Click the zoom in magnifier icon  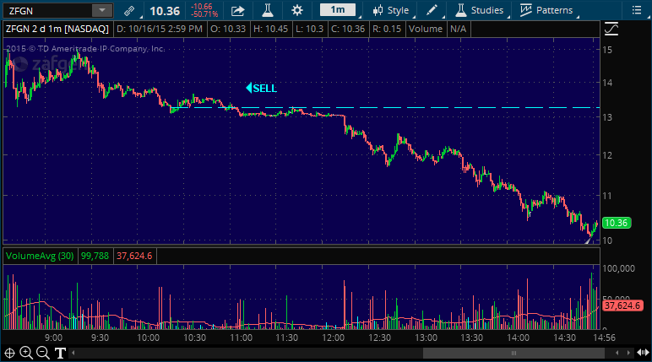tap(26, 353)
